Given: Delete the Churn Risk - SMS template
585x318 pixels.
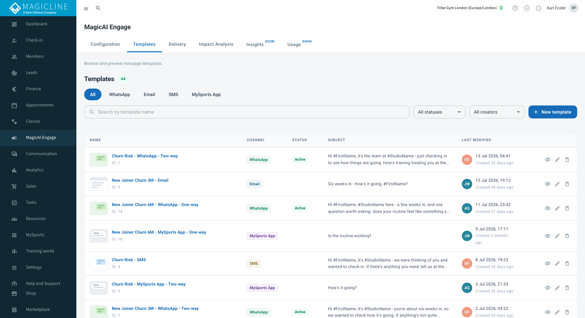Looking at the screenshot, I should (x=567, y=263).
